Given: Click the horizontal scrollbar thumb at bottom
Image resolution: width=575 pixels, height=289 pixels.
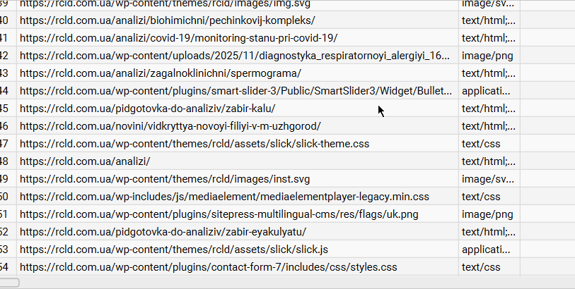Looking at the screenshot, I should pos(10,283).
